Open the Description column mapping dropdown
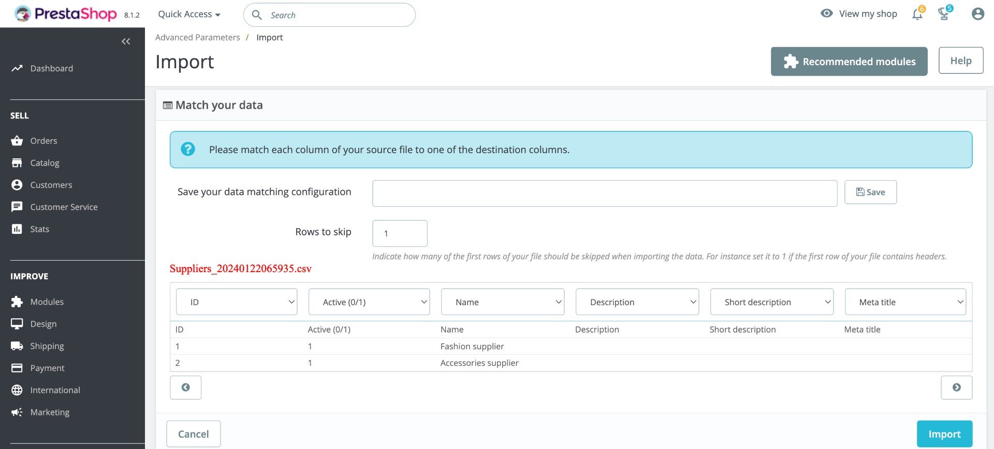This screenshot has height=449, width=994. tap(637, 302)
